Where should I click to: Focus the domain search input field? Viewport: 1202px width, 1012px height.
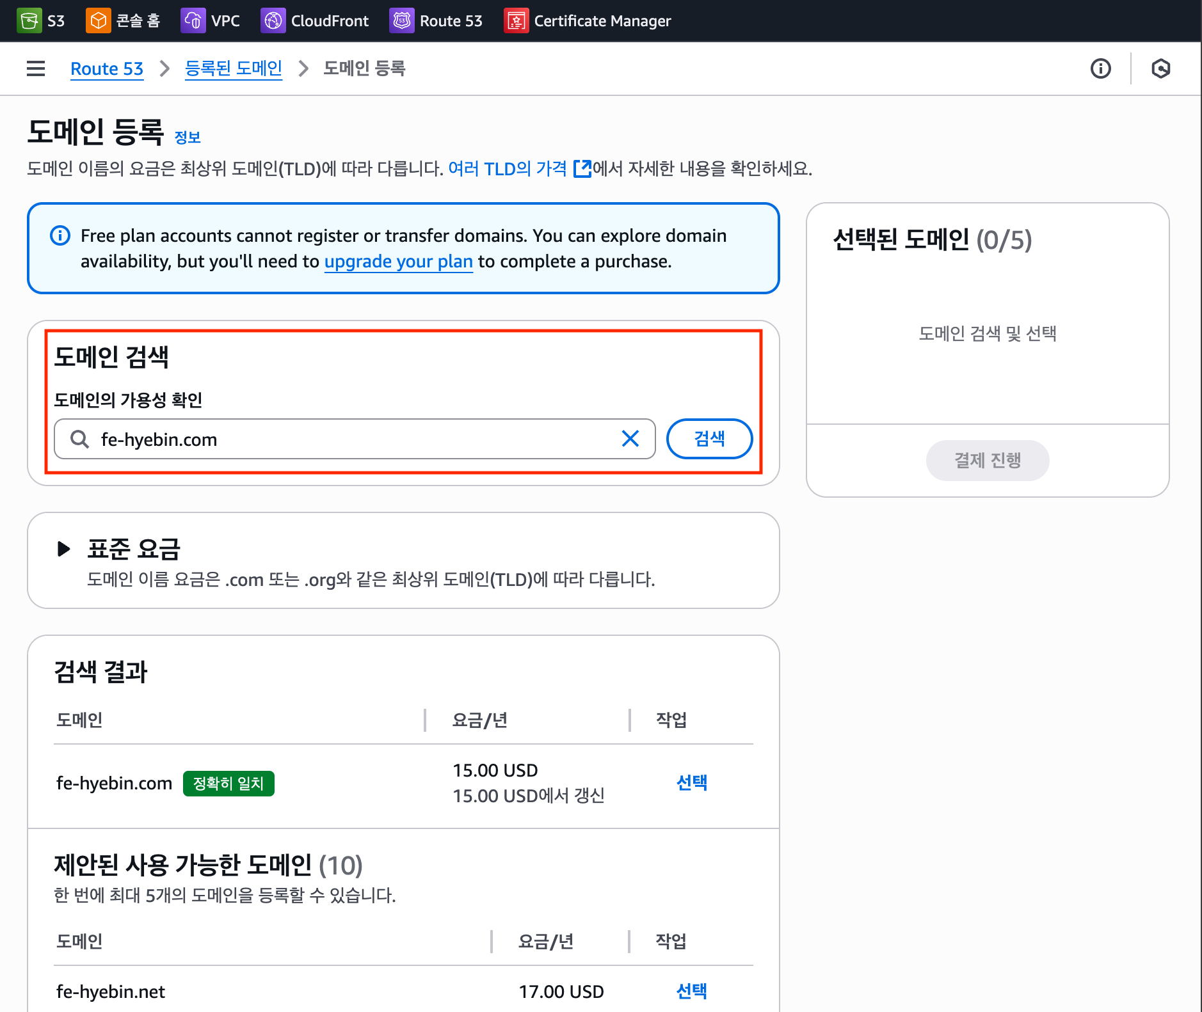tap(352, 439)
